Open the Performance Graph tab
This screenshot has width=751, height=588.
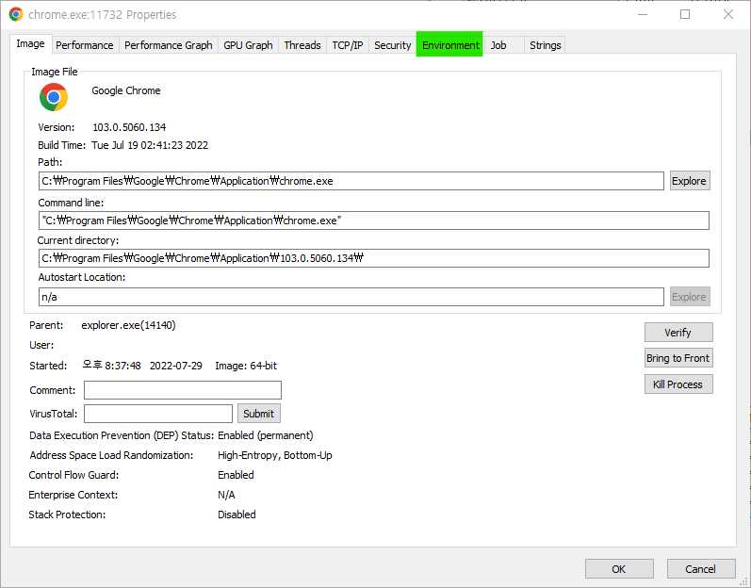tap(169, 45)
